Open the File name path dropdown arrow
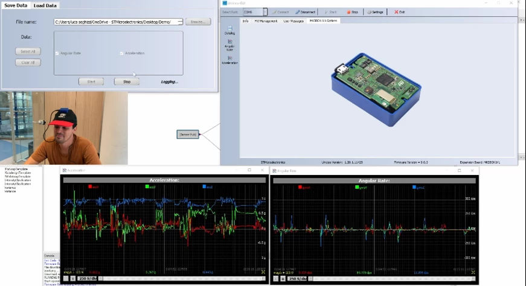The width and height of the screenshot is (526, 286). tap(180, 22)
